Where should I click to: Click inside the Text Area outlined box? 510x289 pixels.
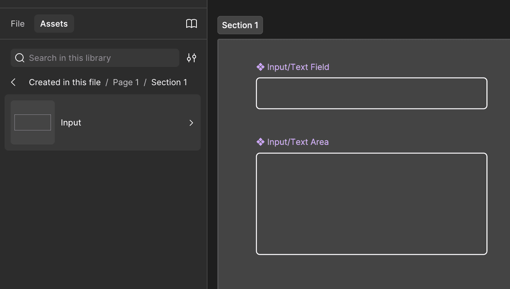(x=371, y=203)
